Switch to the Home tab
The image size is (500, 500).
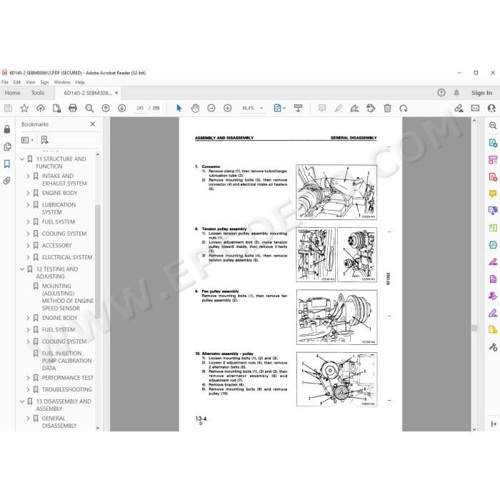tap(12, 93)
